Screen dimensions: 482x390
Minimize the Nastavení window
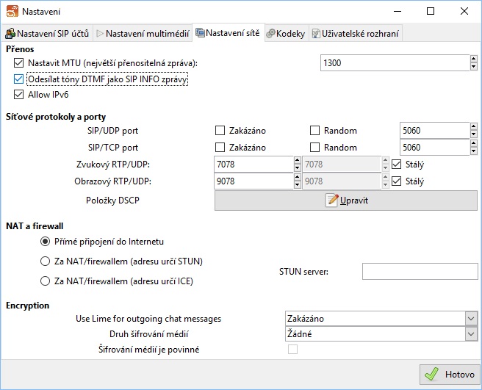pos(398,11)
